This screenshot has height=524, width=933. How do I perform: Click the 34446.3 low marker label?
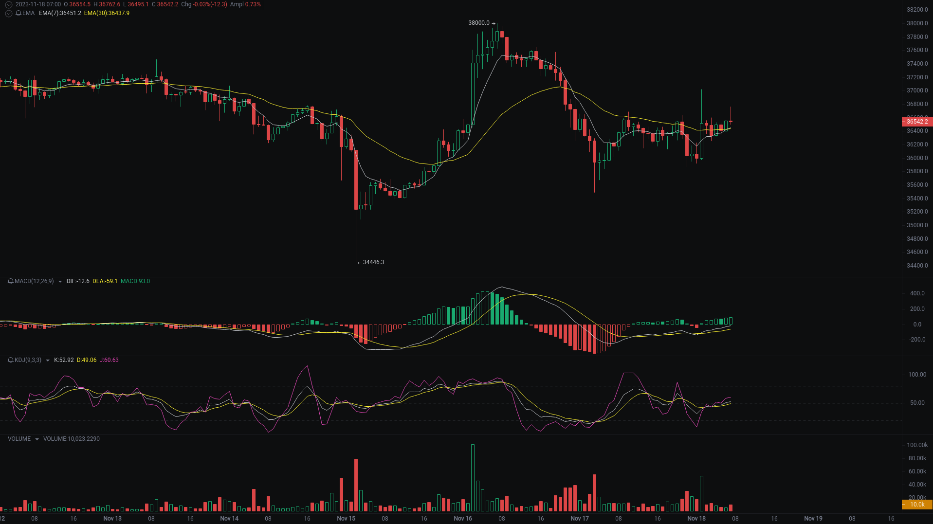pos(373,262)
